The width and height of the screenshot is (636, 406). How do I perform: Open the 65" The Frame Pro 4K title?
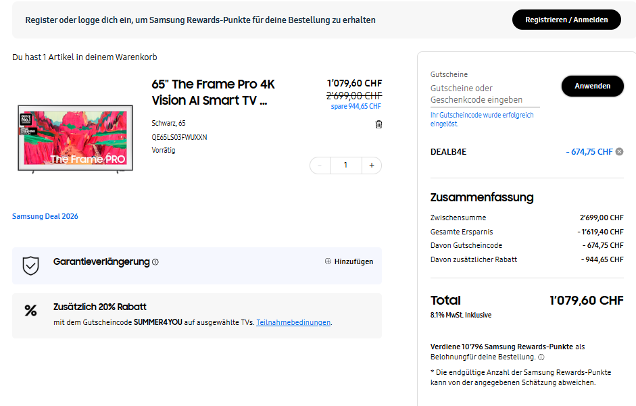coord(213,92)
